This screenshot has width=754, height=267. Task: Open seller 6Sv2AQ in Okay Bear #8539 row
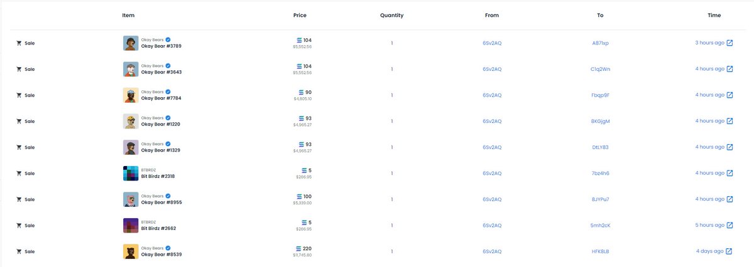coord(492,251)
